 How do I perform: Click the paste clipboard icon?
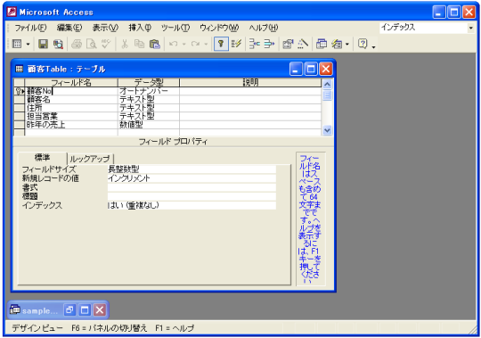tap(155, 45)
